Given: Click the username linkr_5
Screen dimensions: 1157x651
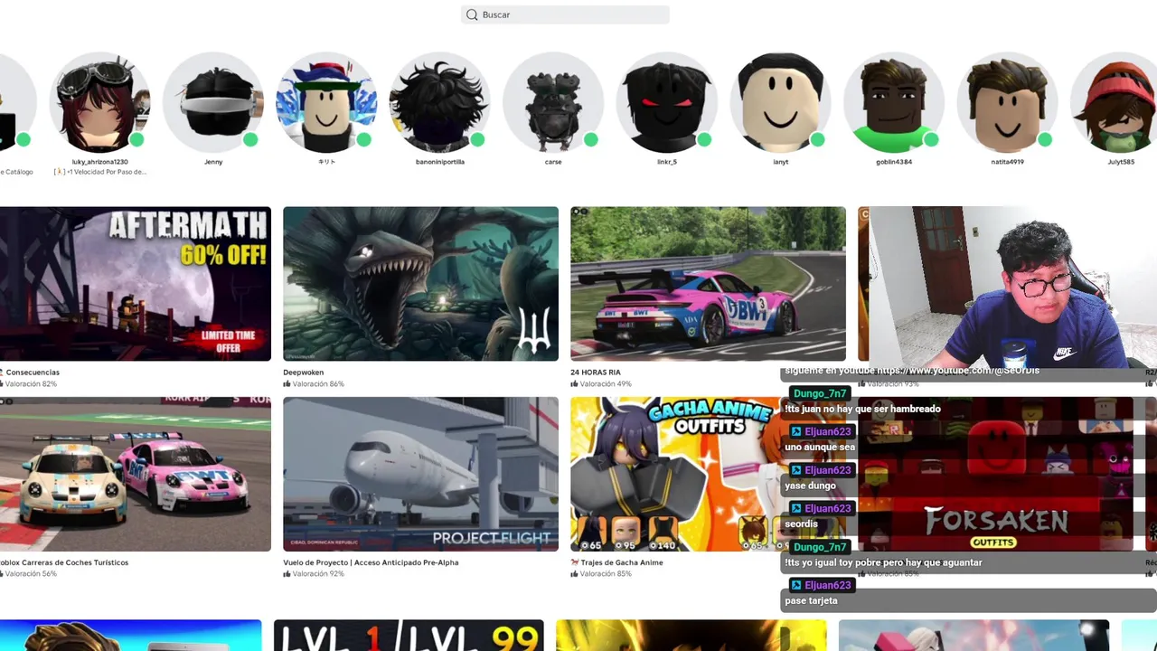Looking at the screenshot, I should [x=667, y=162].
